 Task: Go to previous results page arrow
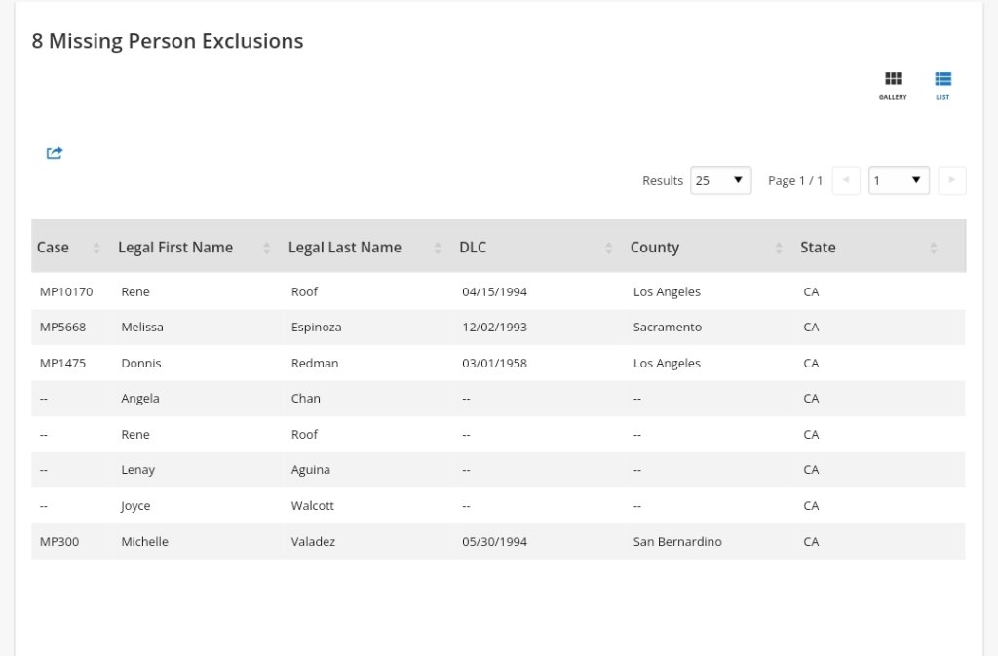pyautogui.click(x=846, y=180)
